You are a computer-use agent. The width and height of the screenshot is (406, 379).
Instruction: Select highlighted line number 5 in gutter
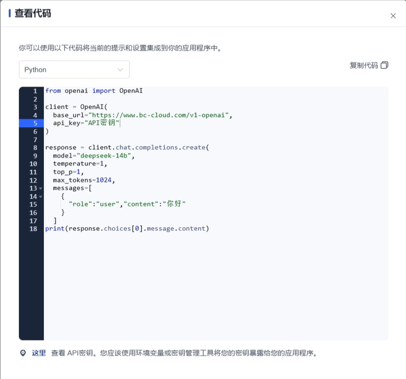click(x=34, y=123)
